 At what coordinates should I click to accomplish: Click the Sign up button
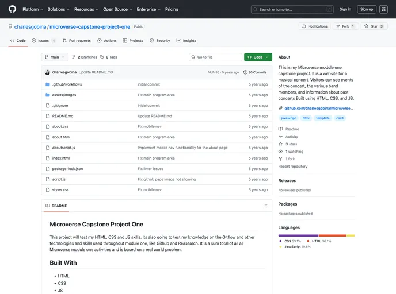[367, 9]
